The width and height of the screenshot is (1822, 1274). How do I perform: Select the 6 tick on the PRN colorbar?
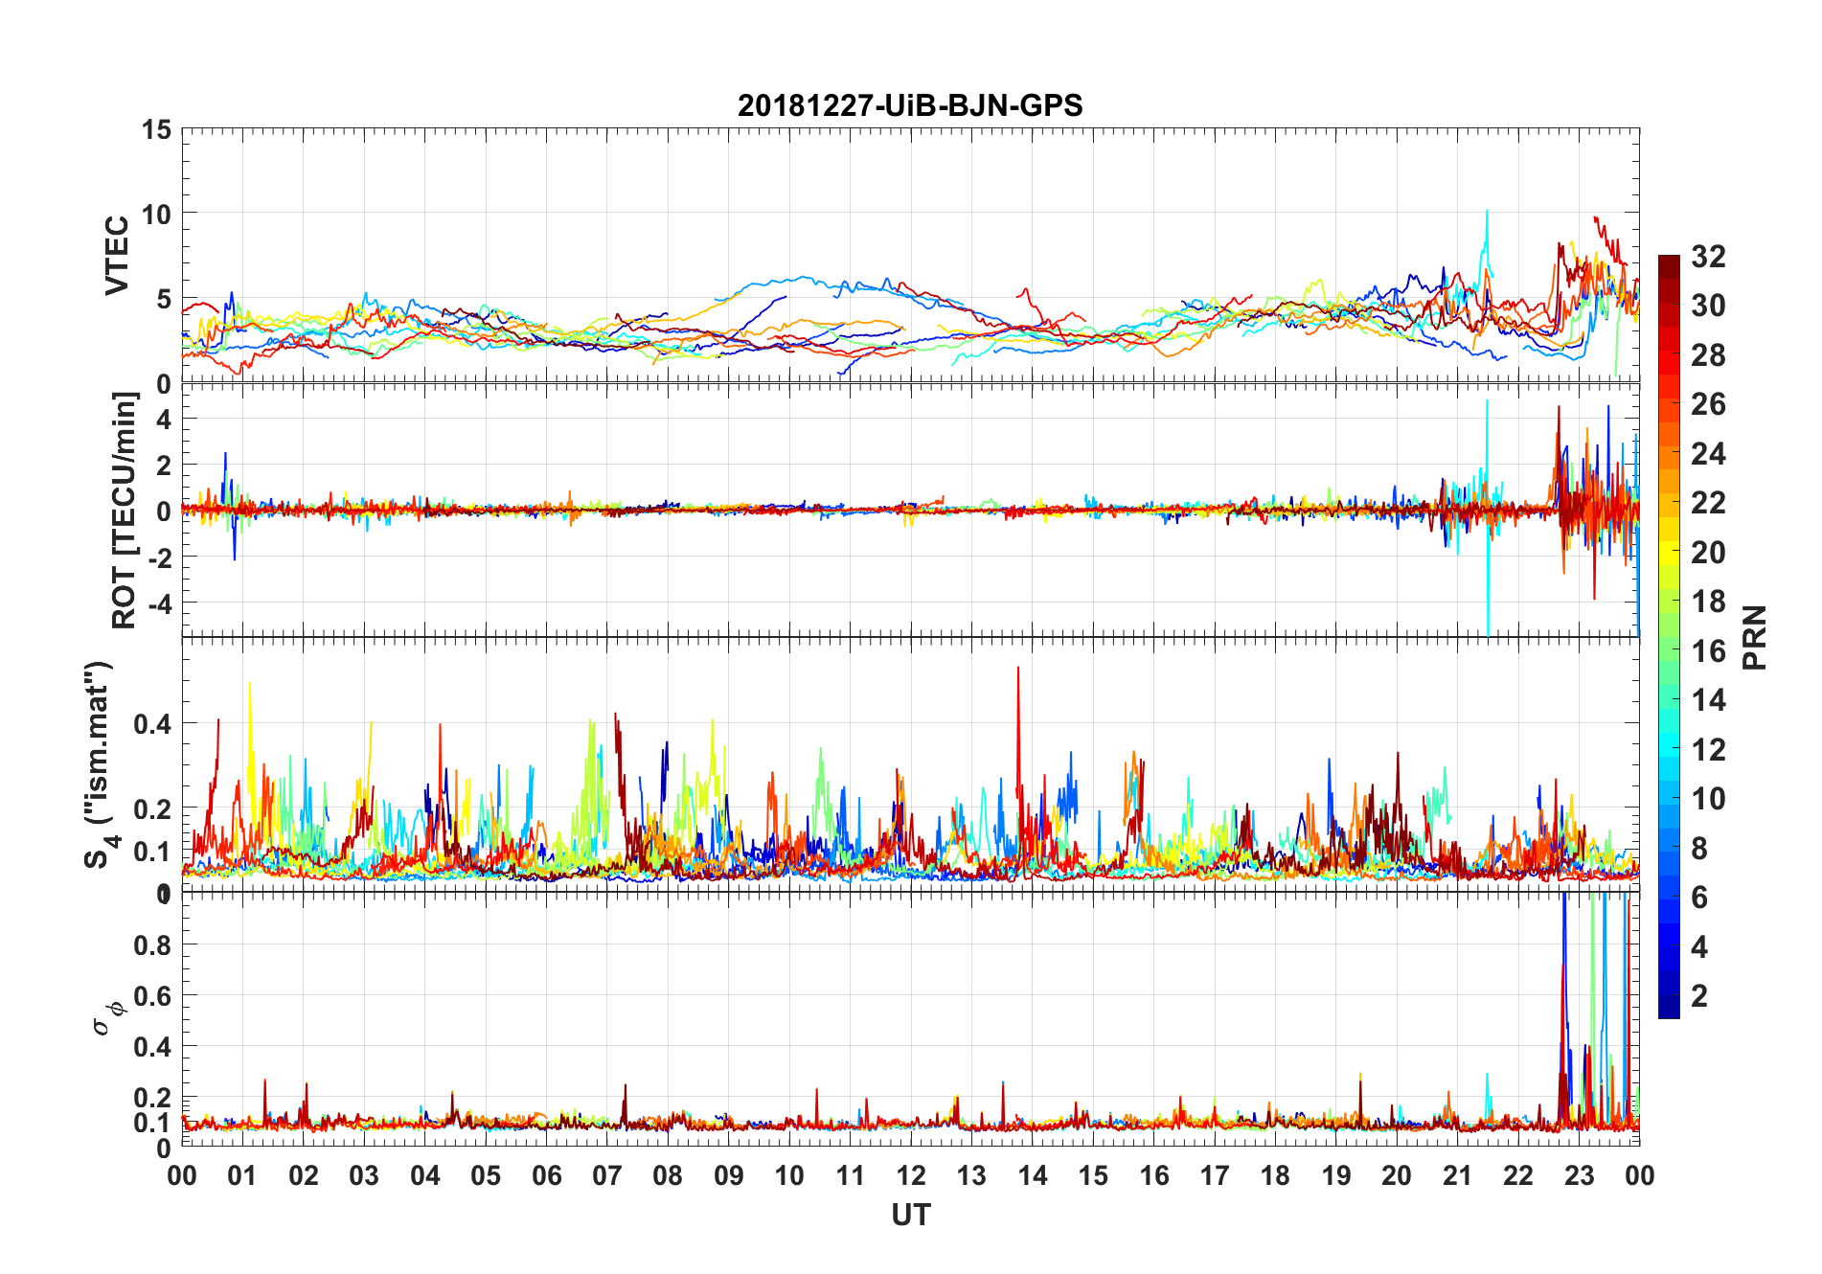(1700, 897)
